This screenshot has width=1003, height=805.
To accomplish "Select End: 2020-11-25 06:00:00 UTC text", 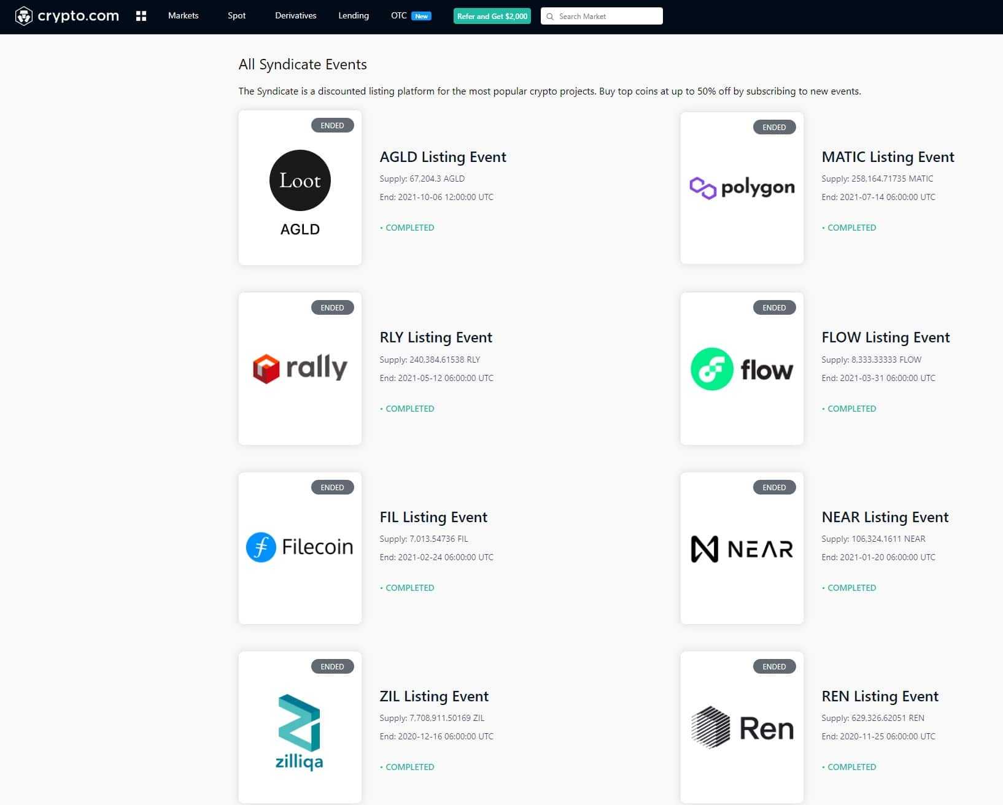I will 878,736.
